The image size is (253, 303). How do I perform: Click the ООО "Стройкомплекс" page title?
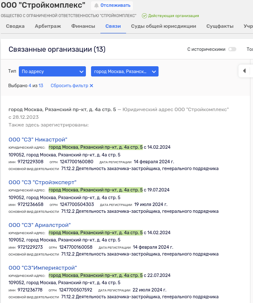pos(43,5)
